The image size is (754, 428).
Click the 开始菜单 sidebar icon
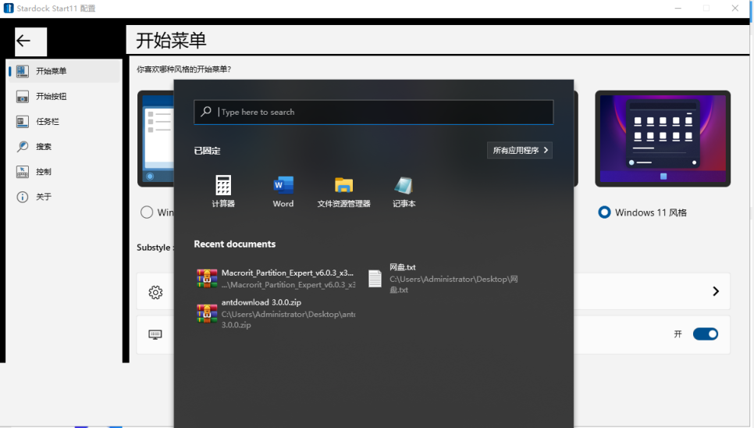(x=22, y=71)
